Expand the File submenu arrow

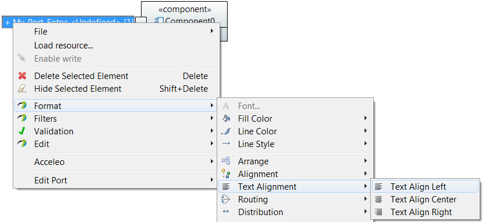pos(212,31)
